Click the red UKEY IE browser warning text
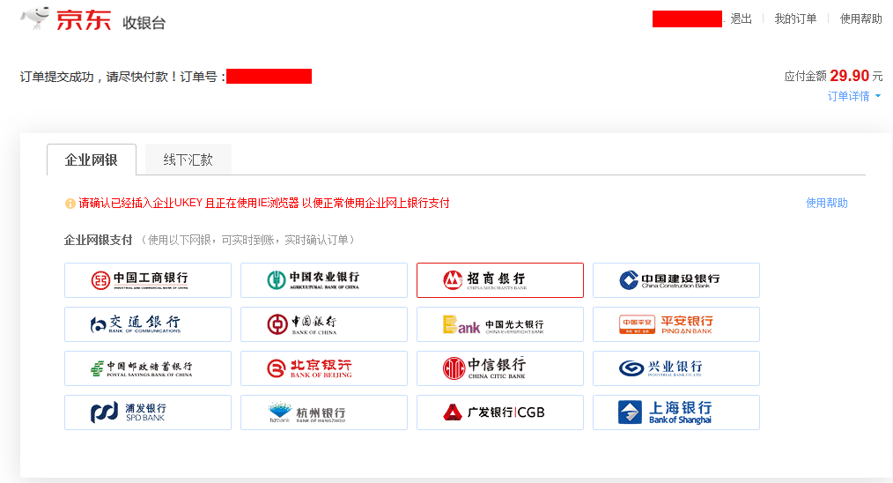893x483 pixels. coord(264,203)
